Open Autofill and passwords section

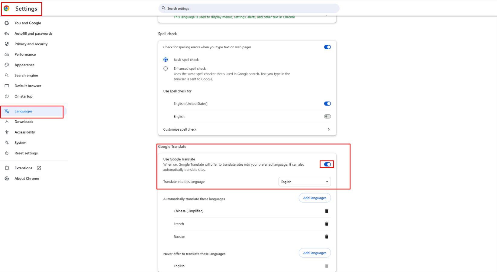pyautogui.click(x=33, y=34)
